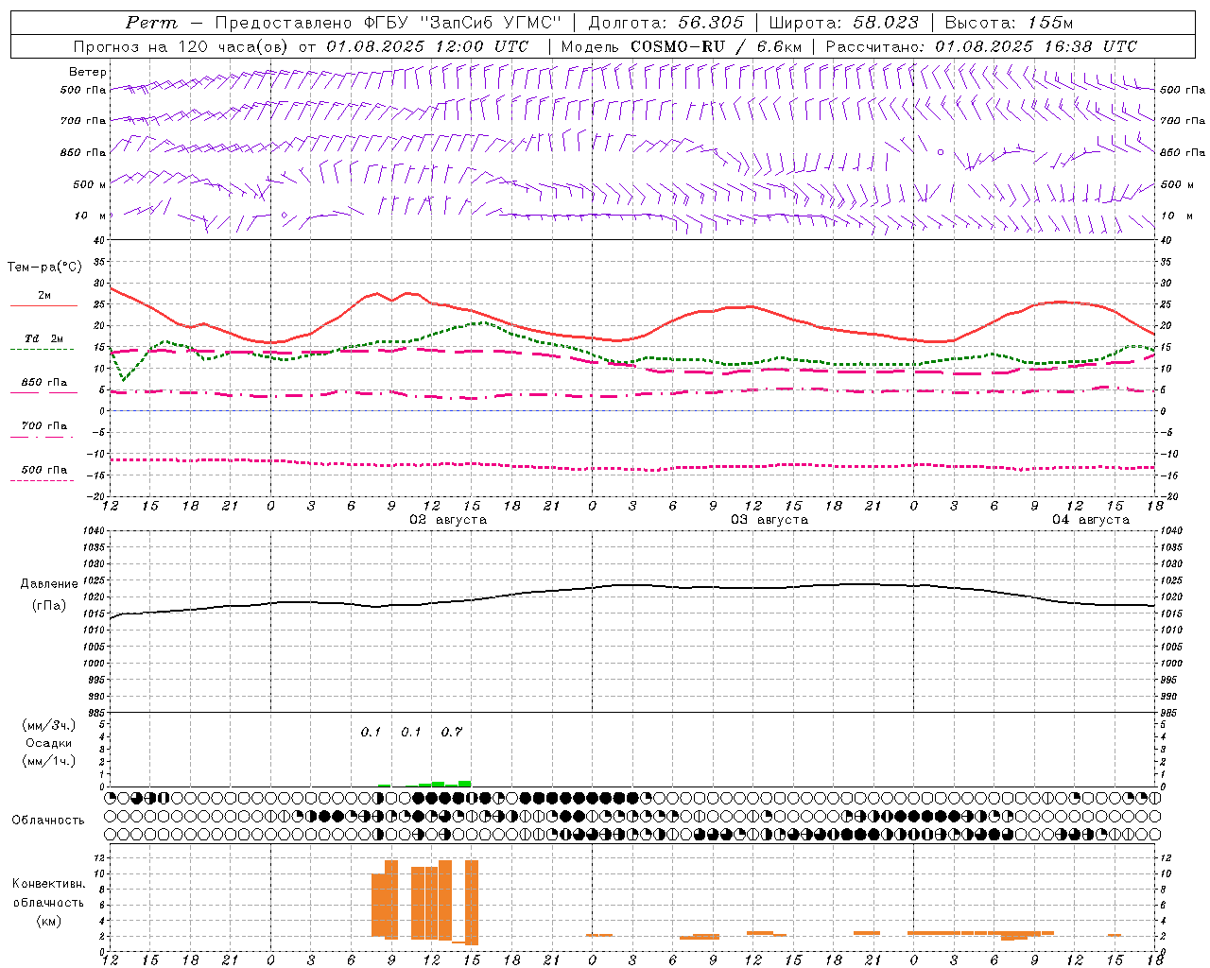Click the dashed line sample under 'Td 2м'
The image size is (1210, 968).
43,350
